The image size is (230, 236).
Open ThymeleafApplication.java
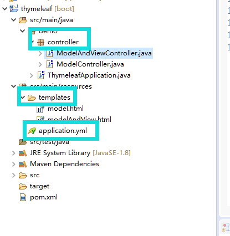coord(89,75)
